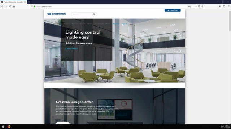Open the browser Home page icon
Viewport: 231px width, 129px height.
pyautogui.click(x=14, y=6)
